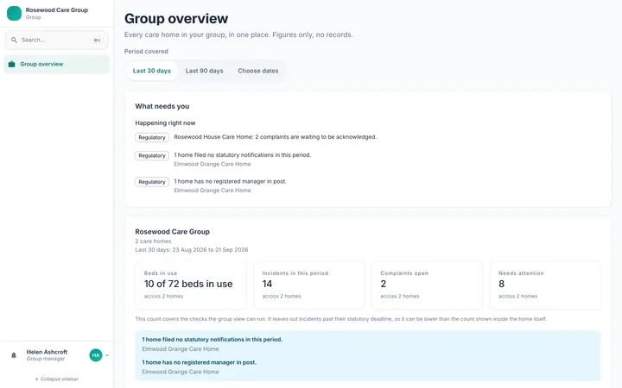This screenshot has height=388, width=622.
Task: Open the Beds in use card
Action: click(190, 285)
